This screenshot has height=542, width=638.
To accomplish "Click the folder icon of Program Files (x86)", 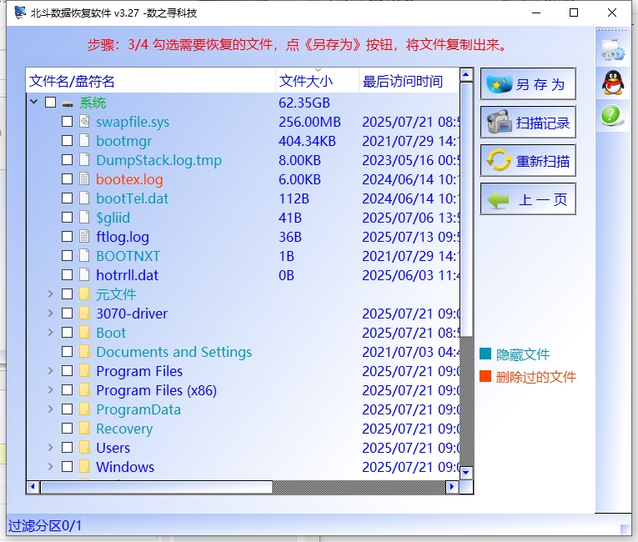I will coord(84,389).
